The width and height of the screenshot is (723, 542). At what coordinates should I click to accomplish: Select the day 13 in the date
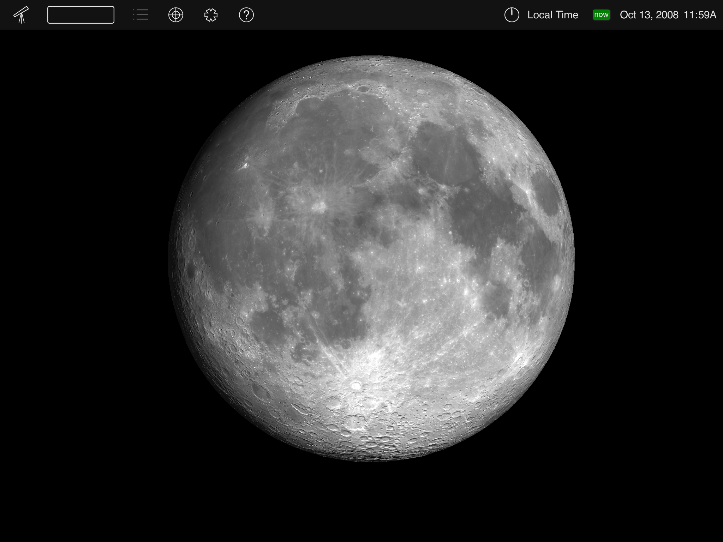(x=645, y=15)
